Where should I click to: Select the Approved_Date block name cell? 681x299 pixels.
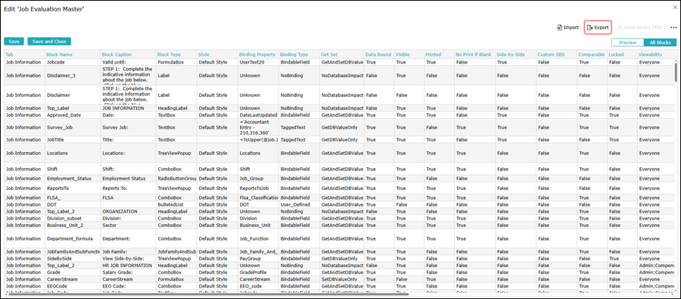point(73,115)
